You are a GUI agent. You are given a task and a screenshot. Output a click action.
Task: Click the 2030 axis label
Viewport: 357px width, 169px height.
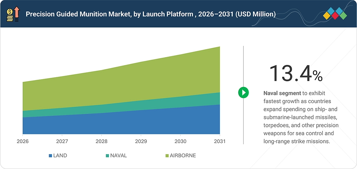[x=180, y=141]
